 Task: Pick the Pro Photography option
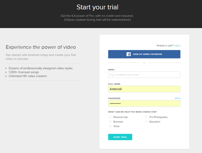tap(146, 117)
